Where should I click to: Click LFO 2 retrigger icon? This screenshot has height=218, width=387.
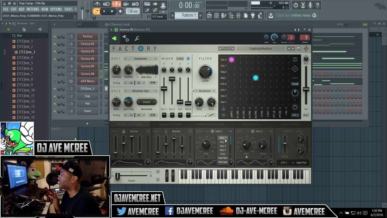pyautogui.click(x=271, y=131)
